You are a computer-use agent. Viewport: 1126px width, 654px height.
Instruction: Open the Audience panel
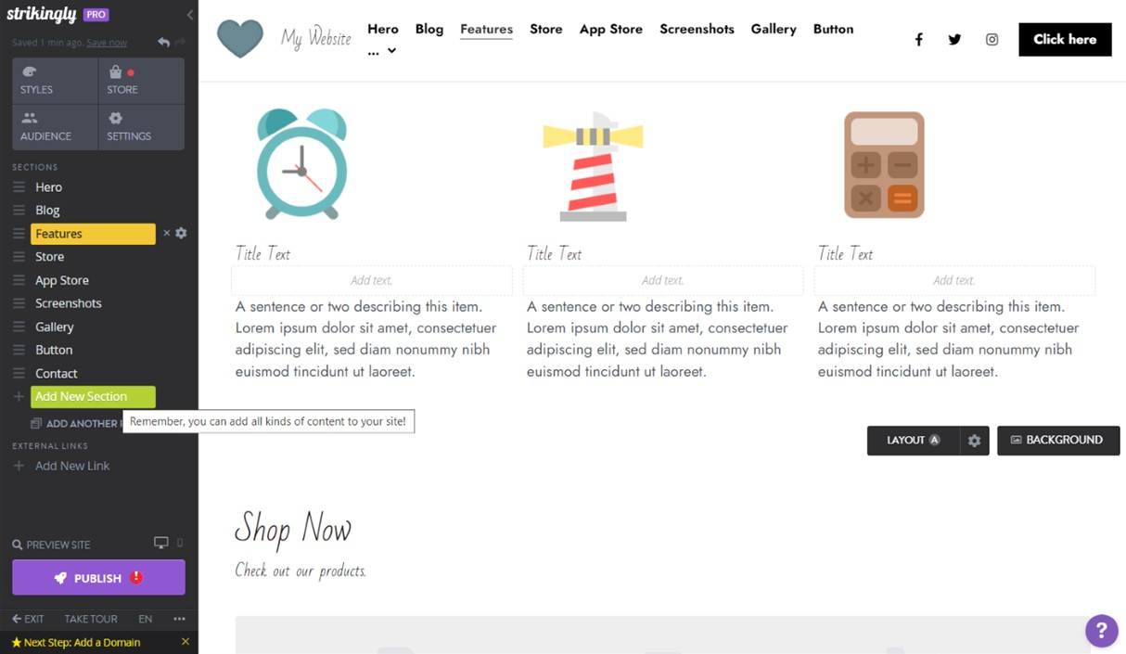[55, 127]
